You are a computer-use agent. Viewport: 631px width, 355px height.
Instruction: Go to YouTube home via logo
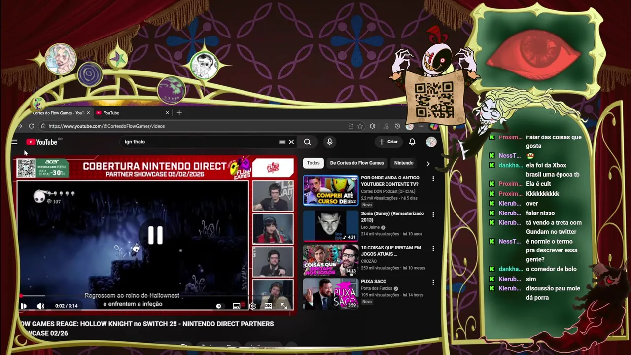coord(42,142)
